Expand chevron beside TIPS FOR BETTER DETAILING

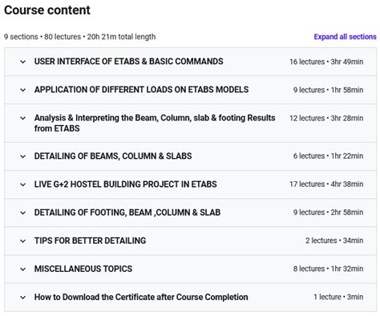tap(23, 241)
